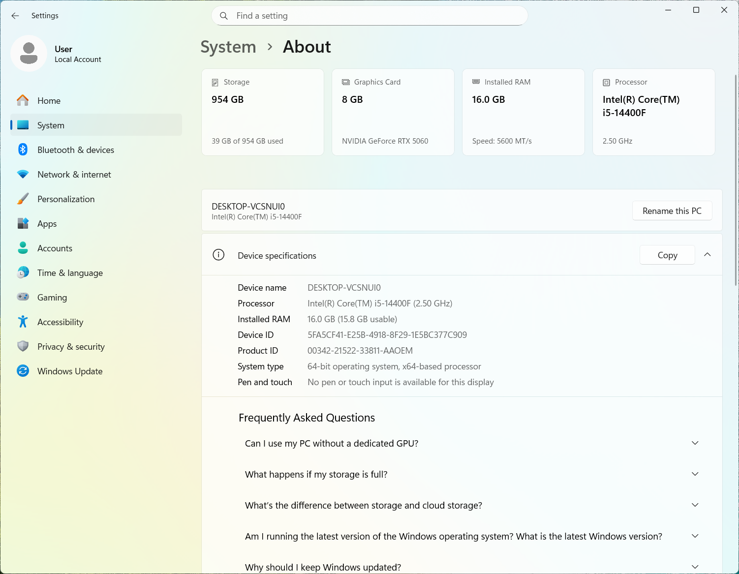Screen dimensions: 739x574
Task: Copy the device specifications
Action: [667, 255]
